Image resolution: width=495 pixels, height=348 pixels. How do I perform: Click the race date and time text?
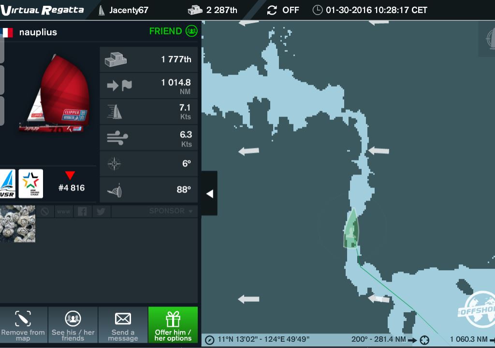coord(376,10)
